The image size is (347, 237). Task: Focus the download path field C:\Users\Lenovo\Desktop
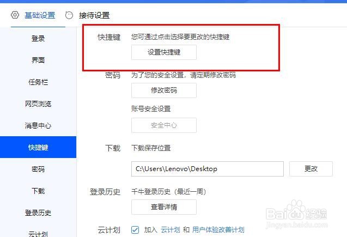[208, 169]
